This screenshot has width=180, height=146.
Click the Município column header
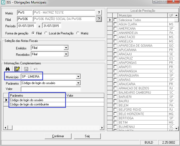click(x=143, y=15)
